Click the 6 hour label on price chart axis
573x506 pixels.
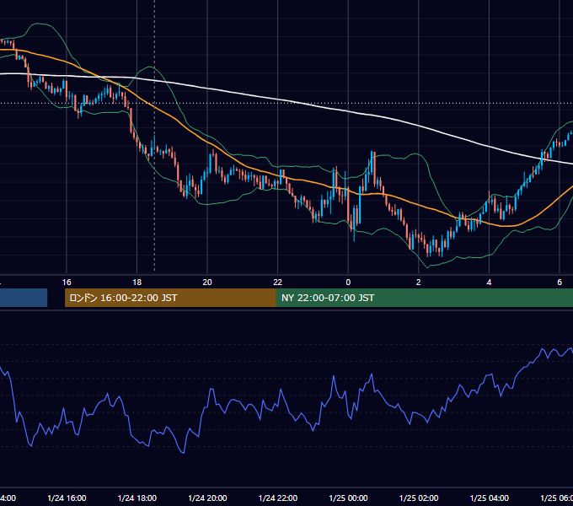coord(560,283)
